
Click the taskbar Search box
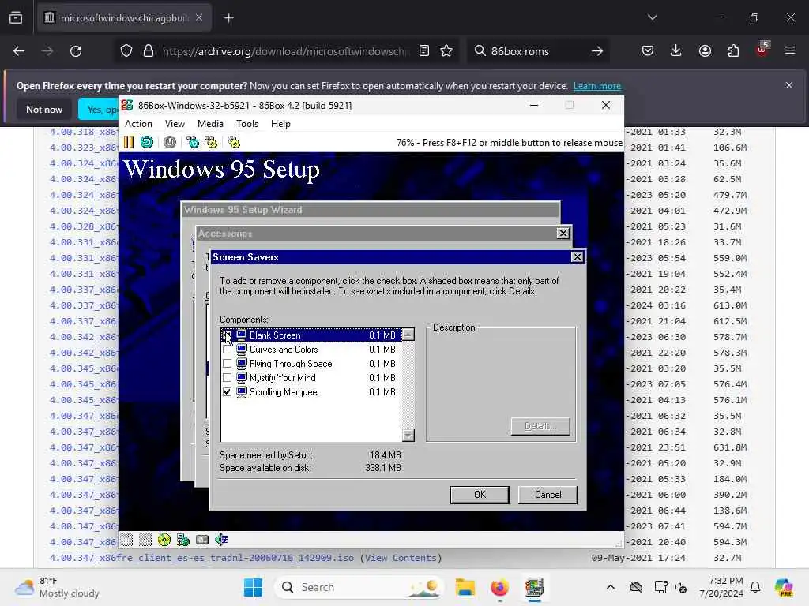[x=359, y=587]
